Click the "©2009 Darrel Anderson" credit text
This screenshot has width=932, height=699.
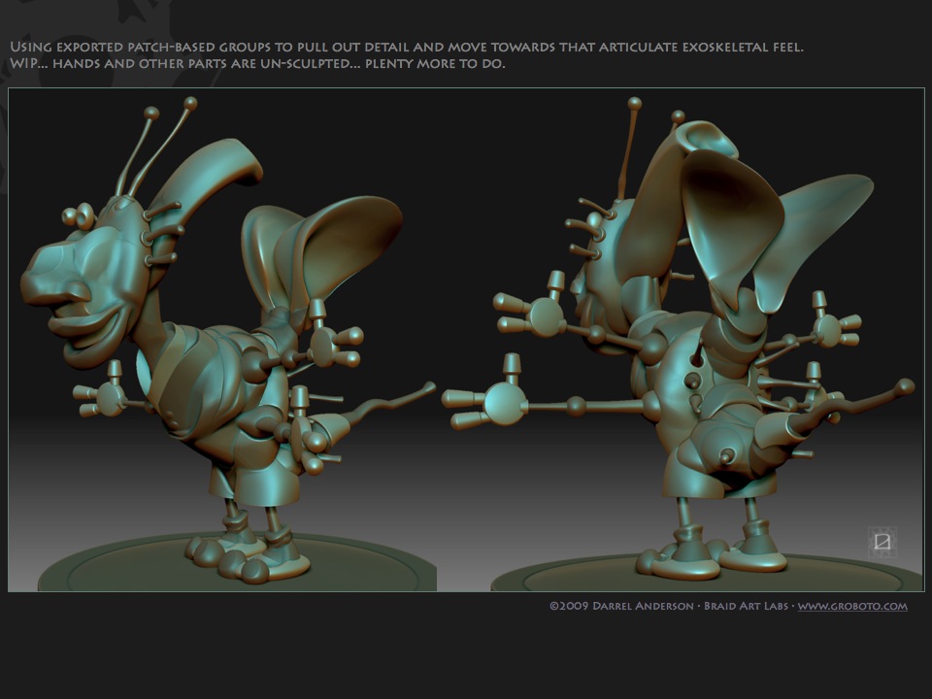(x=621, y=606)
